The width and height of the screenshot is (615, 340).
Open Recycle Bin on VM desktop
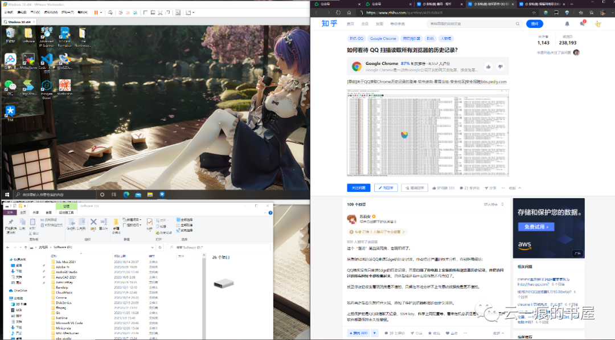pyautogui.click(x=10, y=35)
